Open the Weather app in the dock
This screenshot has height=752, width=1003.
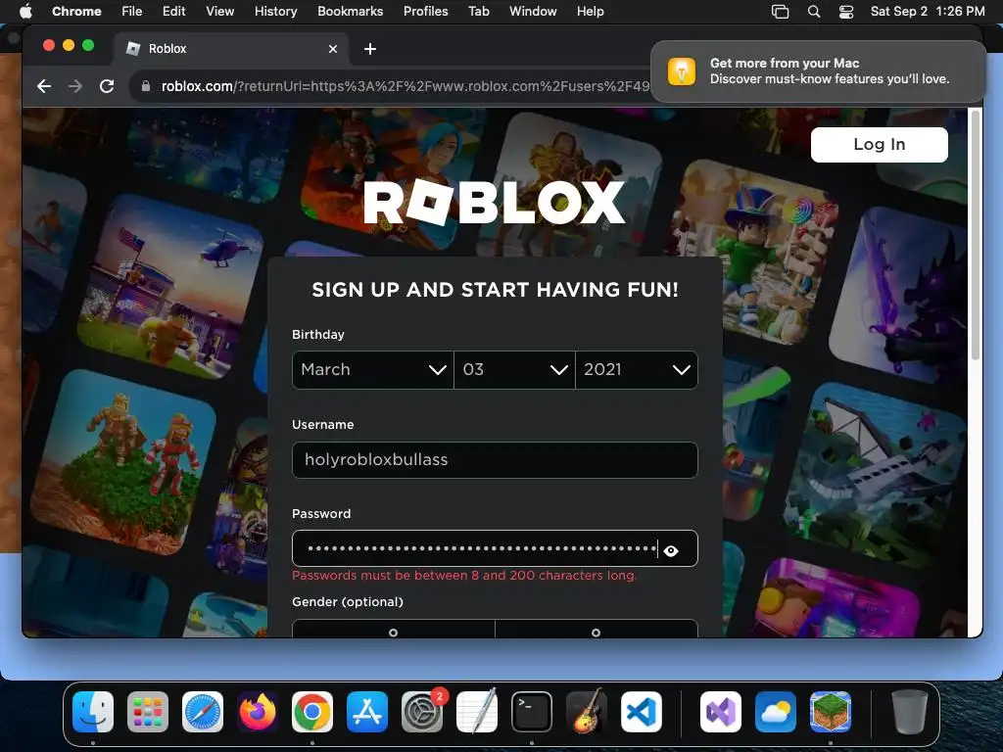point(776,712)
